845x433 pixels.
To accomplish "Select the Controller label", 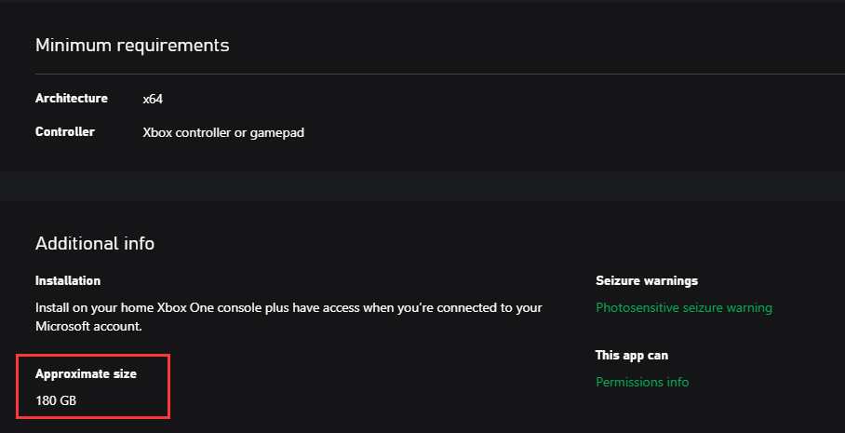I will tap(65, 132).
